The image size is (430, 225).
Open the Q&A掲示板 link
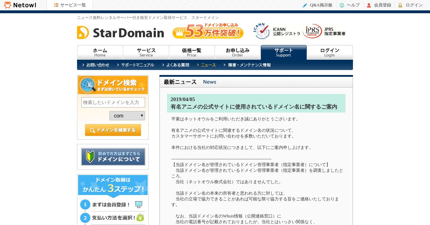coord(321,5)
